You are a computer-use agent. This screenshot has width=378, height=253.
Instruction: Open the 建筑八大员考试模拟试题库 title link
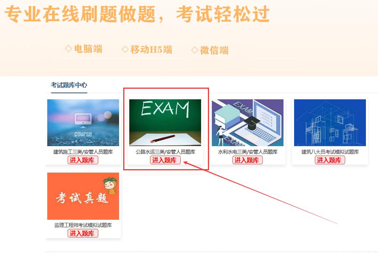point(330,152)
